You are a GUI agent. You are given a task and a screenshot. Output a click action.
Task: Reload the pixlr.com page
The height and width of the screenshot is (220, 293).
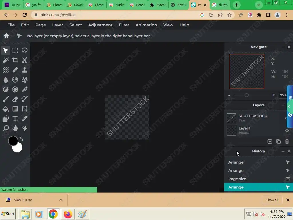[x=25, y=15]
